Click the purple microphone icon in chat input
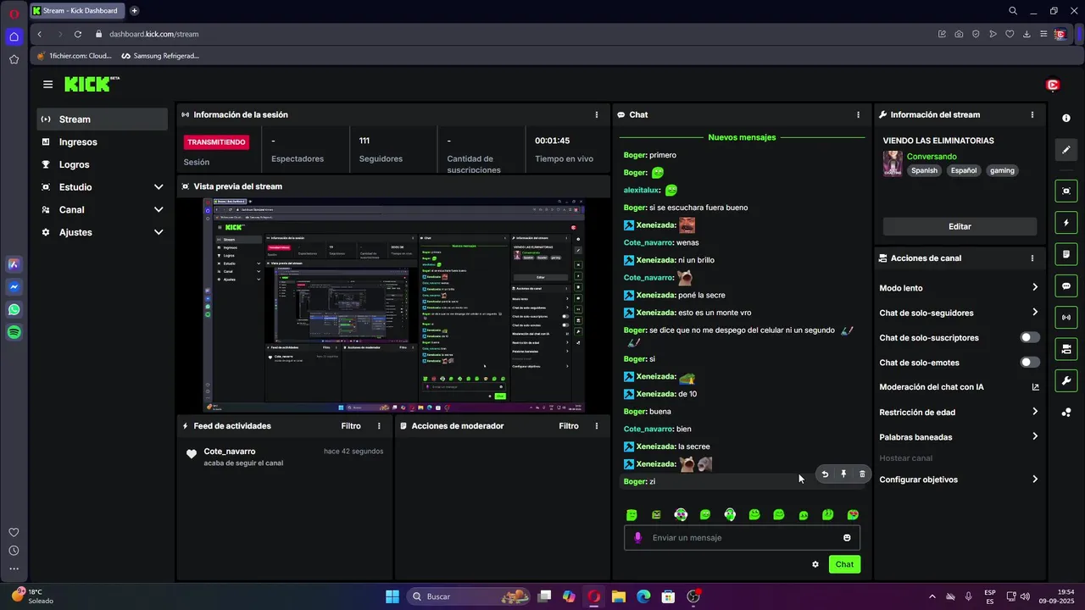 click(637, 537)
